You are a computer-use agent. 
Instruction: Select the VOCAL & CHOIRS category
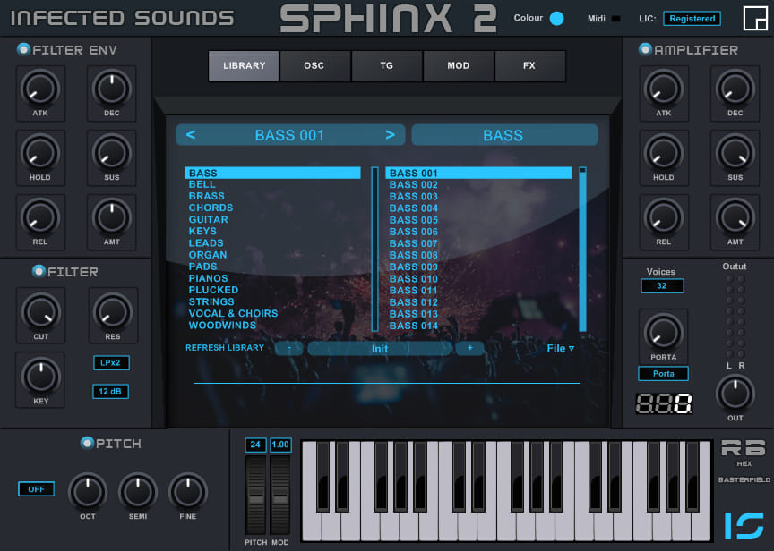click(x=233, y=313)
